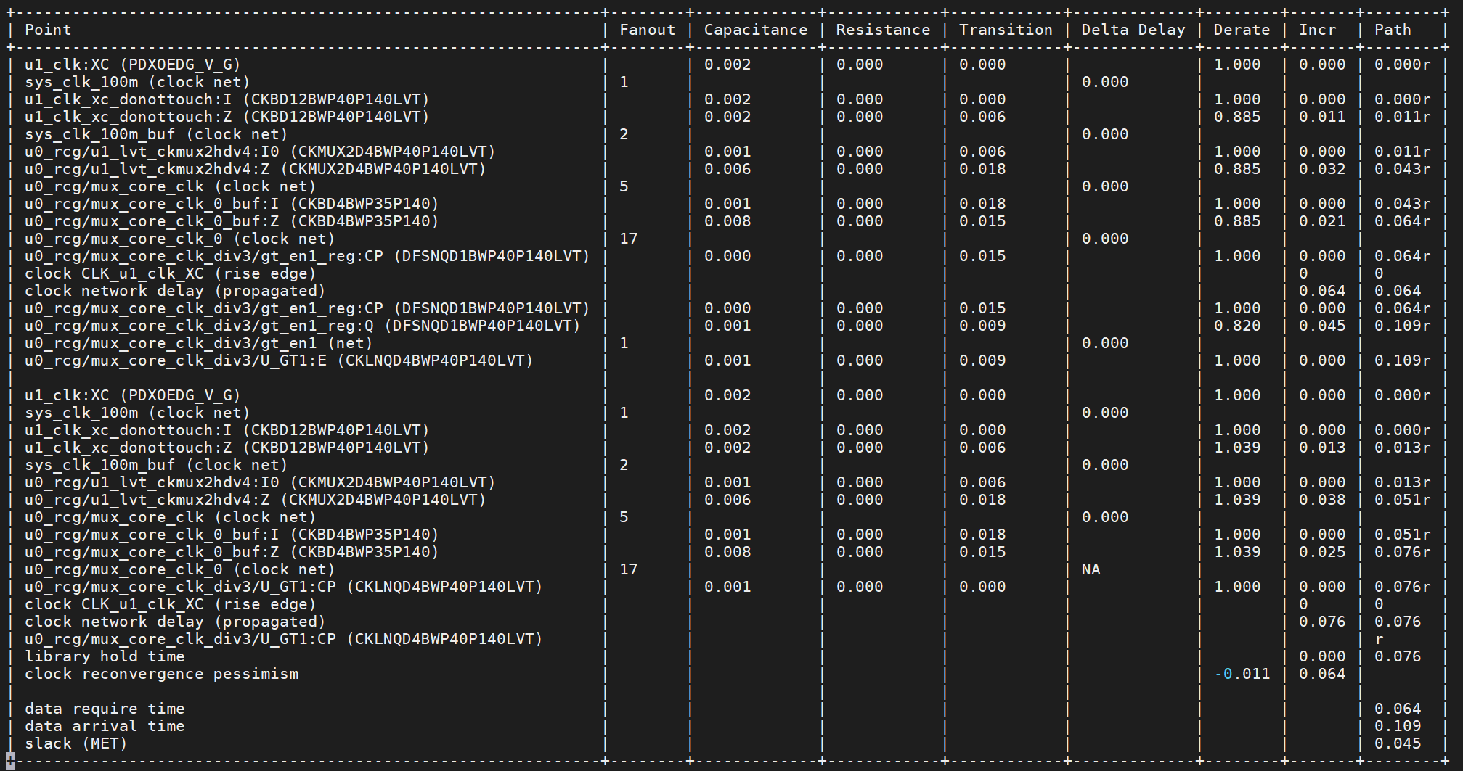
Task: Click the 0.820 derate value
Action: [1237, 326]
